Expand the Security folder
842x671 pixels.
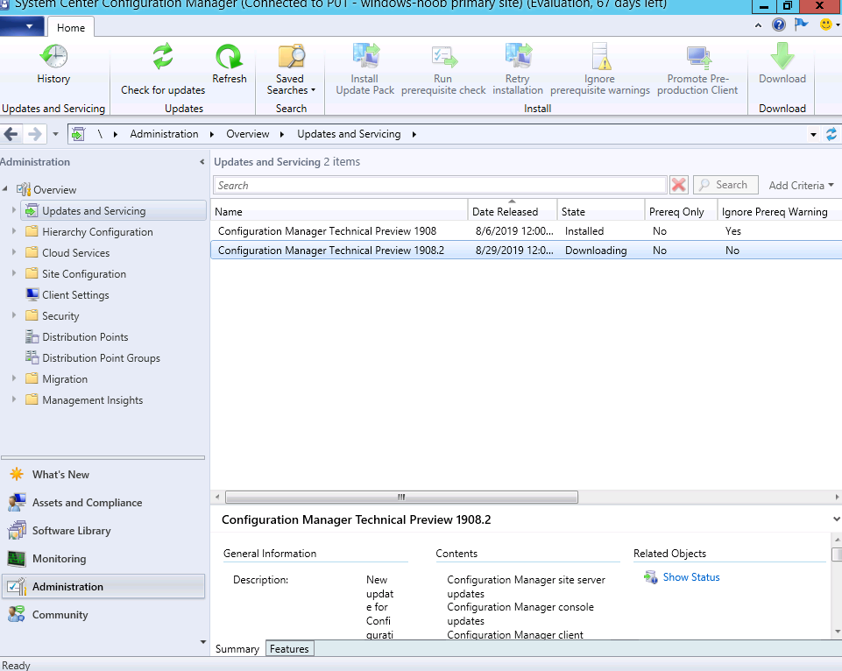click(14, 315)
